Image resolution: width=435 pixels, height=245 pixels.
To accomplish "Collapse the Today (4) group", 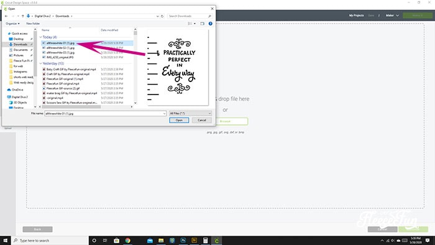I will (41, 37).
